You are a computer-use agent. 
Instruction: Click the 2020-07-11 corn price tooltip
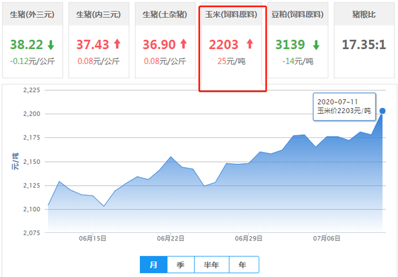pyautogui.click(x=345, y=106)
